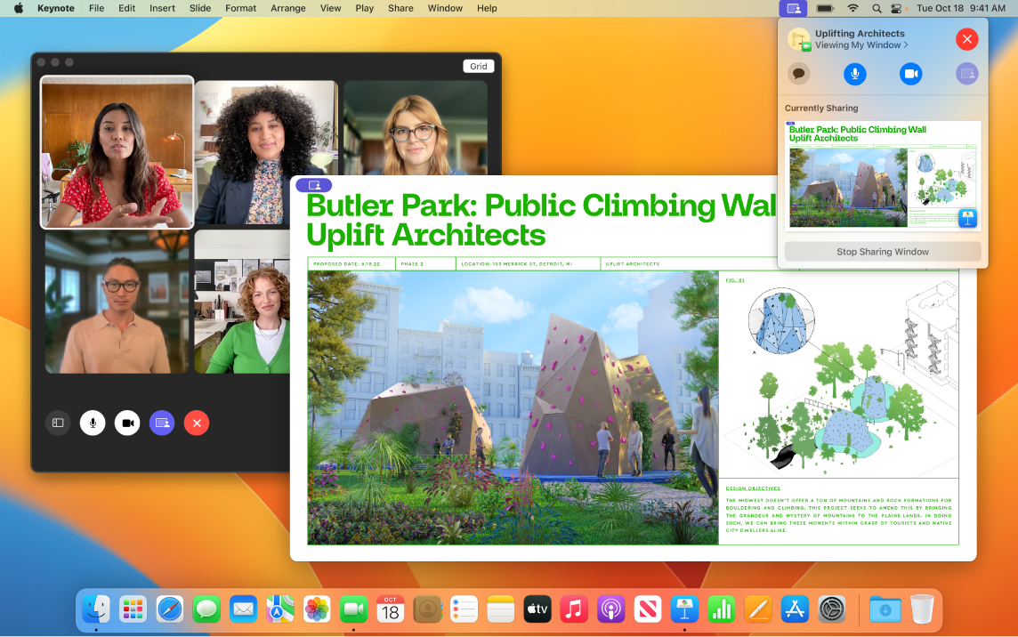
Task: Turn off the camera in the FaceTime window
Action: pyautogui.click(x=127, y=423)
